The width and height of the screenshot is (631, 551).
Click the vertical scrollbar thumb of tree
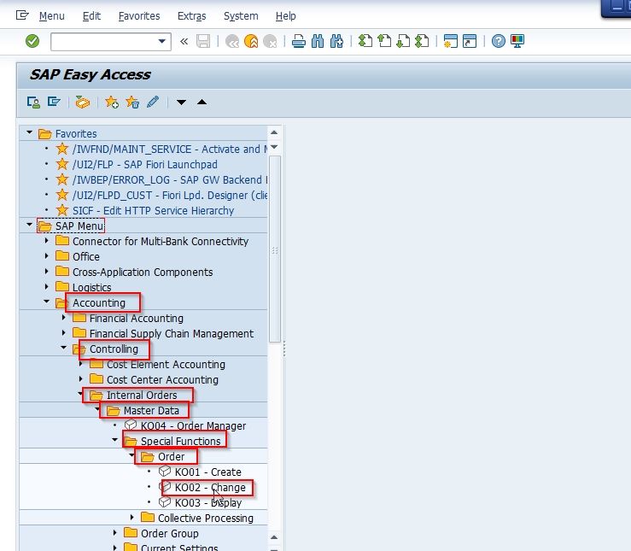pyautogui.click(x=274, y=249)
